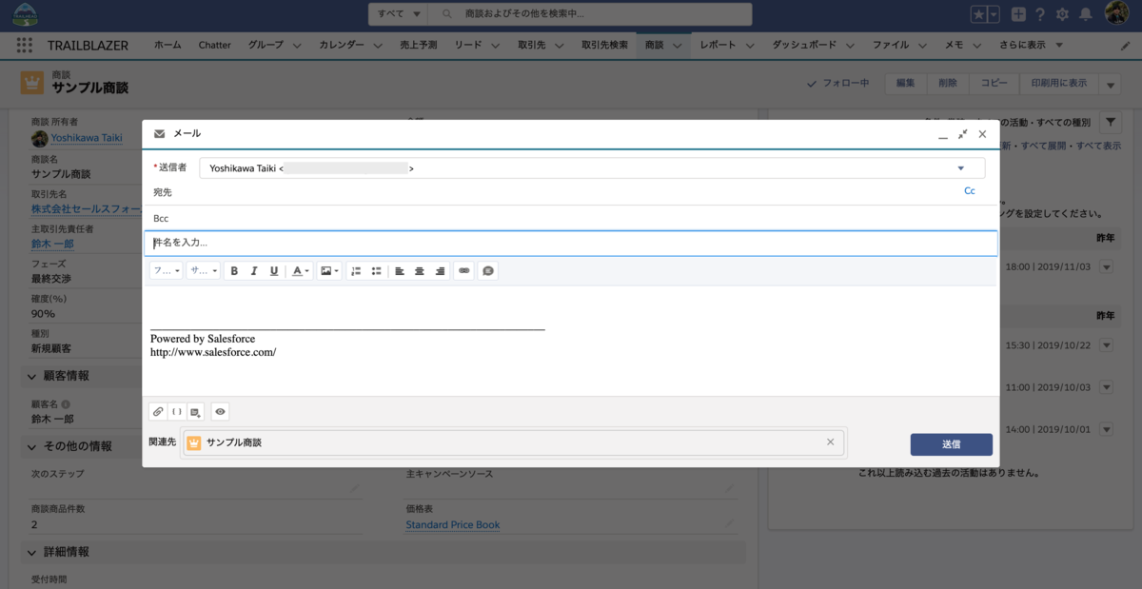Open the setup gear menu

point(1063,14)
